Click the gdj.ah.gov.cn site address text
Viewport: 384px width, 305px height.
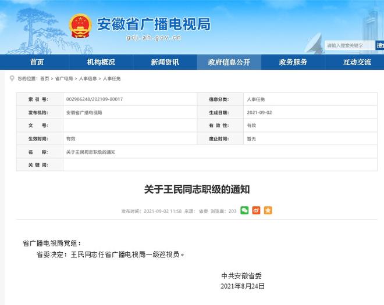(154, 38)
